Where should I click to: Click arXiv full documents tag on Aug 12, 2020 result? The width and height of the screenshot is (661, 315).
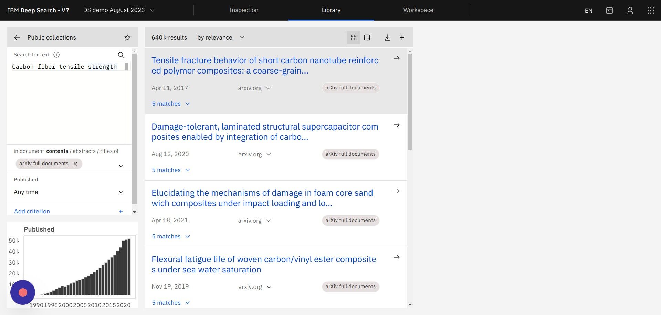click(x=350, y=154)
